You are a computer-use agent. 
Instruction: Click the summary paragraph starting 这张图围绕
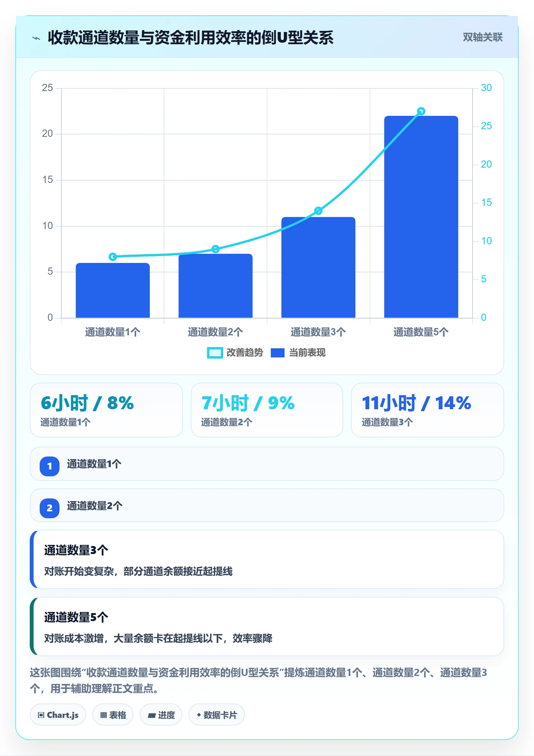point(259,681)
